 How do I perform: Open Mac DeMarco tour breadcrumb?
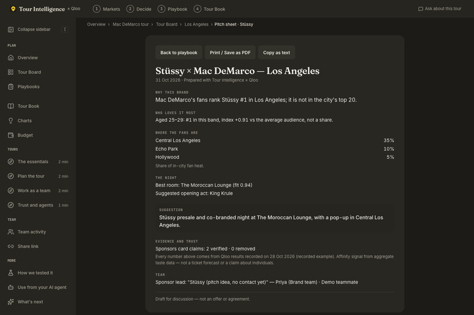coord(131,25)
